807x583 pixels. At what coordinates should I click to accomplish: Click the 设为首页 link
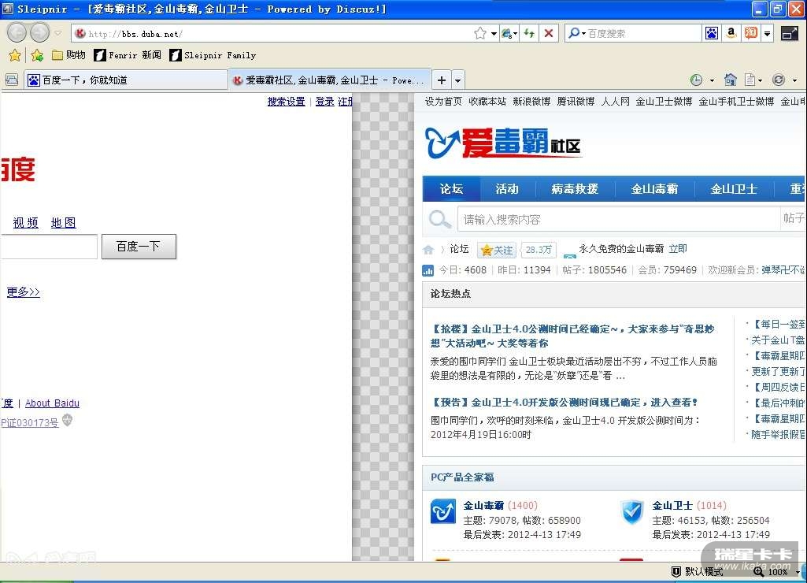(x=443, y=102)
